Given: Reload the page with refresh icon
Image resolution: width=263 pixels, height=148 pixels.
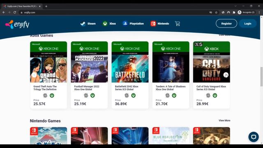Looking at the screenshot, I should [15, 12].
